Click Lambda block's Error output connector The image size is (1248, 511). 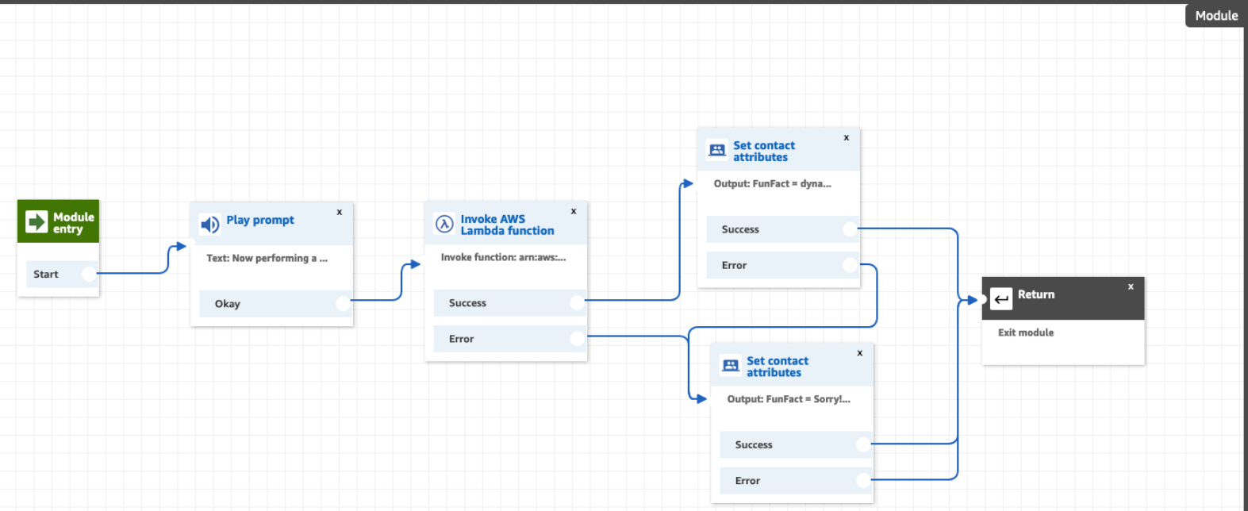[x=577, y=339]
